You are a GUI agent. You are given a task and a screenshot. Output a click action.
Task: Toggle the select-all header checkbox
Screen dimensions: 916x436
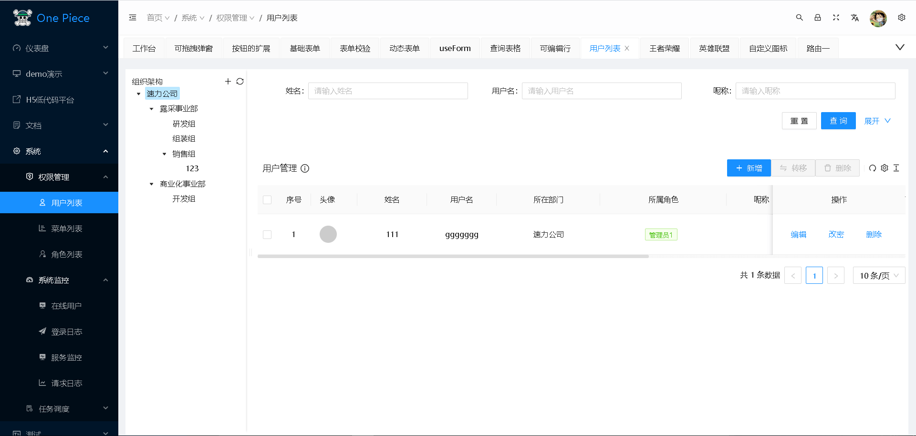coord(267,200)
